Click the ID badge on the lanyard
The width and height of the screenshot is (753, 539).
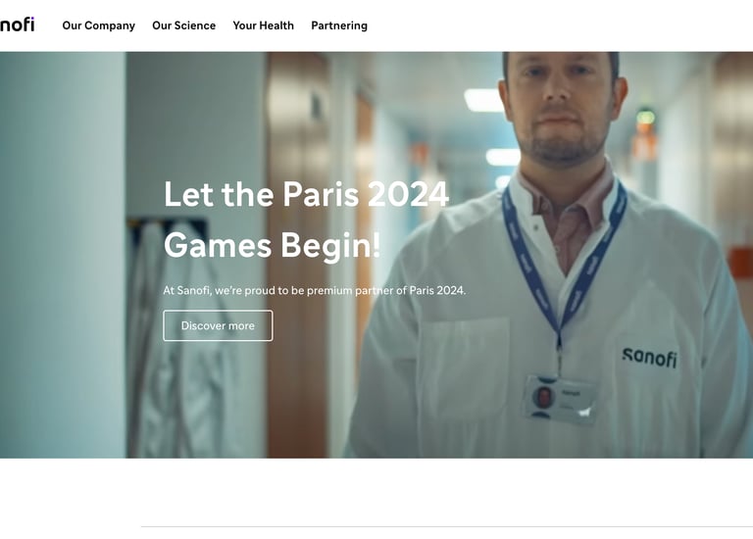pos(560,399)
